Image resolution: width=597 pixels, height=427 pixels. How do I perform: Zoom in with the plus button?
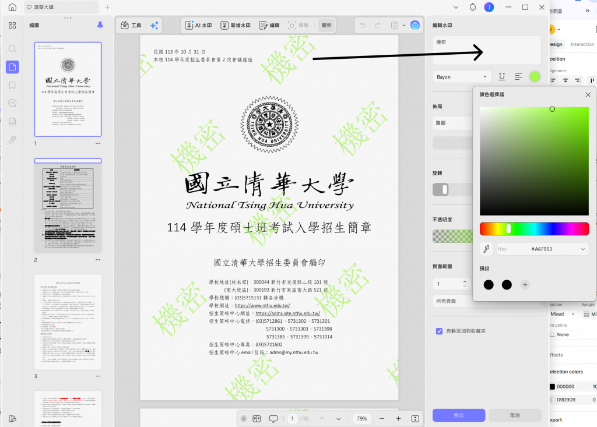(398, 419)
